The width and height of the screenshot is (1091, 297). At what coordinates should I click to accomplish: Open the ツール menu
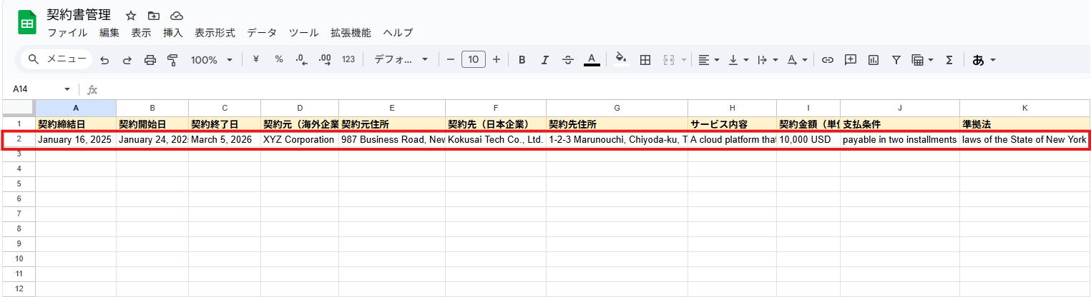click(x=304, y=33)
